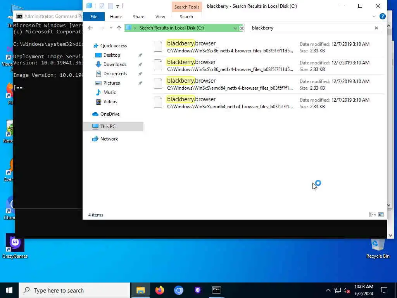Open the CrazyGames desktop shortcut
Image resolution: width=397 pixels, height=298 pixels.
click(x=15, y=246)
